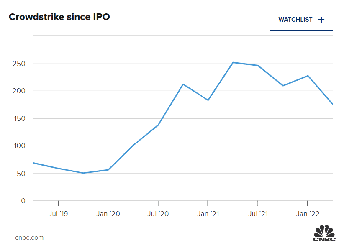The width and height of the screenshot is (344, 248).
Task: Select the Jul '21 x-axis label
Action: pos(258,214)
